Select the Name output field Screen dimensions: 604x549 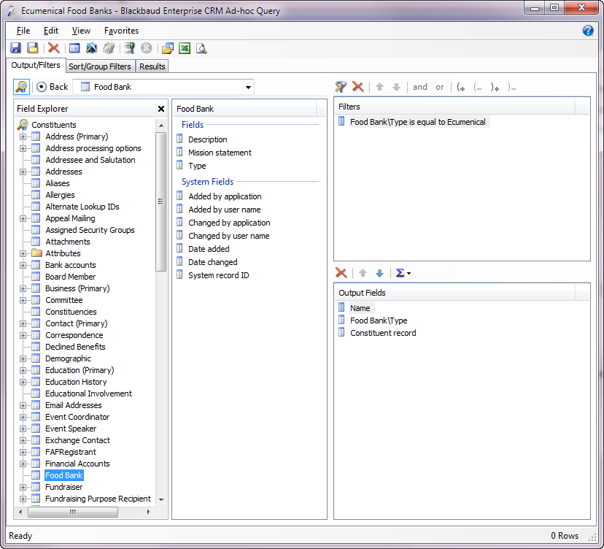point(360,308)
